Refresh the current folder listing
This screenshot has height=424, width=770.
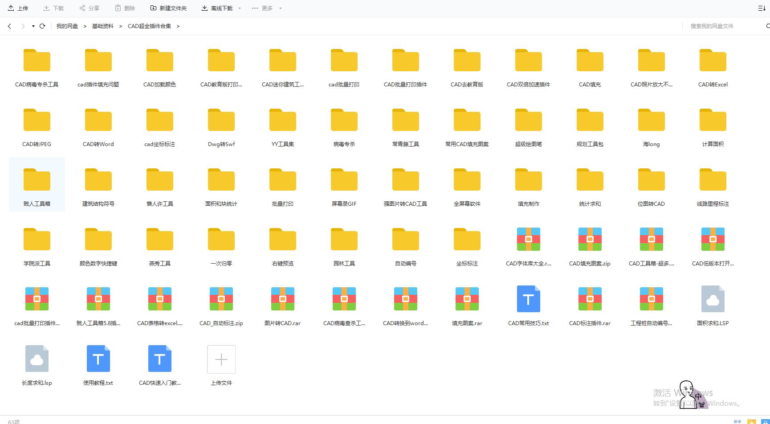42,26
